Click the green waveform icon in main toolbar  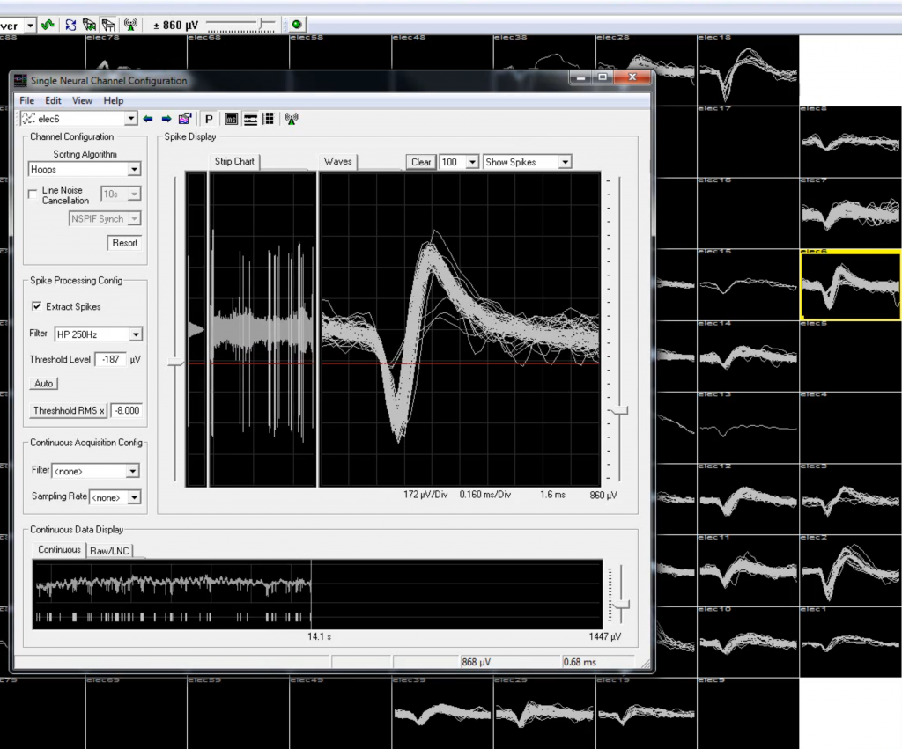pos(48,25)
